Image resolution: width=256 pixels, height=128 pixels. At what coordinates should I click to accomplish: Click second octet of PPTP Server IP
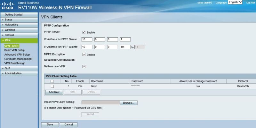(x=100, y=39)
